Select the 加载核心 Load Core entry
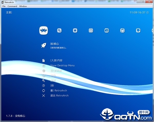The width and height of the screenshot is (154, 122). (x=55, y=44)
